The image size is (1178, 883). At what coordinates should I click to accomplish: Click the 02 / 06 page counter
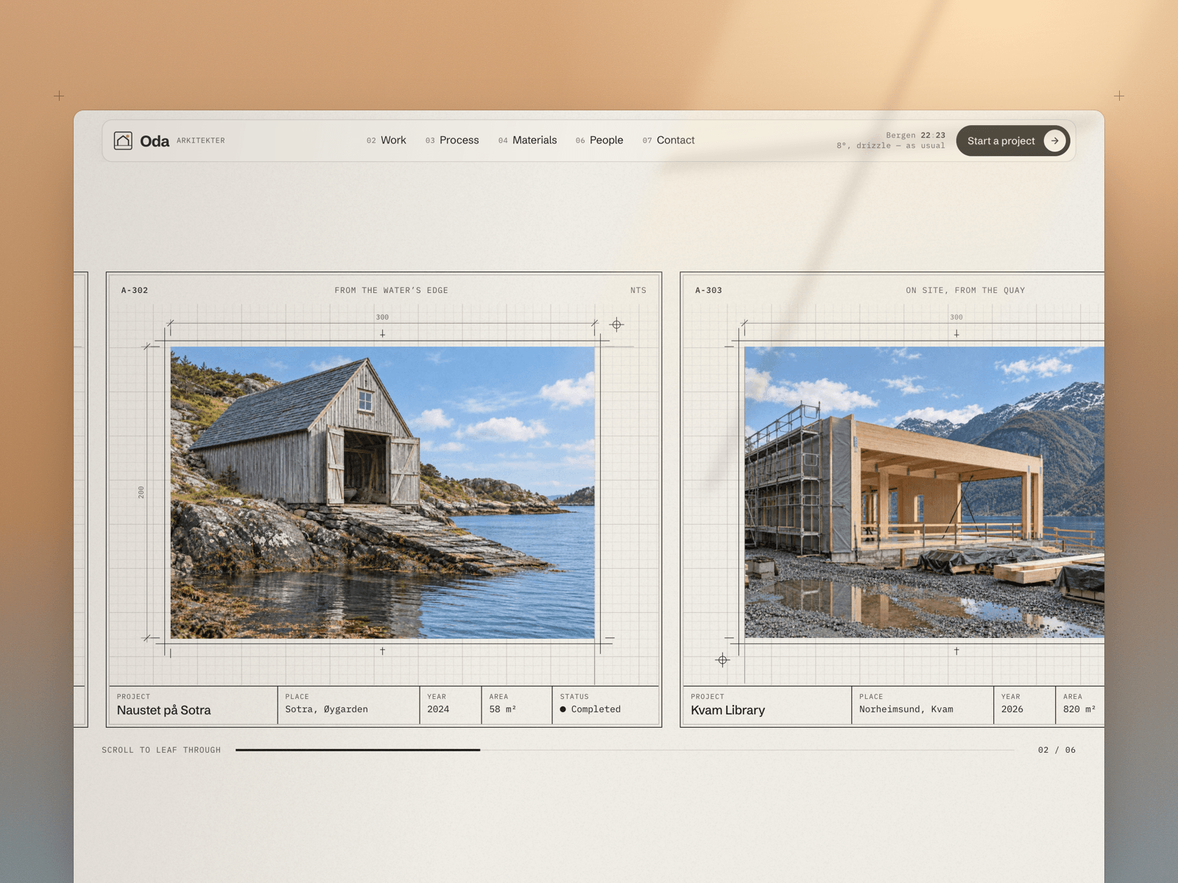(x=1057, y=750)
